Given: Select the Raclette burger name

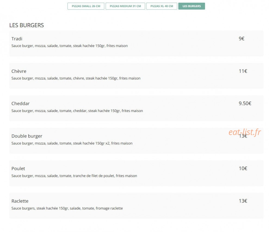Looking at the screenshot, I should (x=20, y=201).
